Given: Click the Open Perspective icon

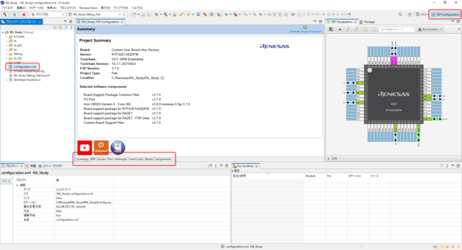Looking at the screenshot, I should pos(410,14).
